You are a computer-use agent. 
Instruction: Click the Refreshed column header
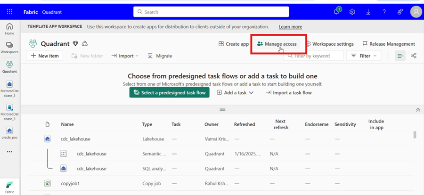(245, 124)
